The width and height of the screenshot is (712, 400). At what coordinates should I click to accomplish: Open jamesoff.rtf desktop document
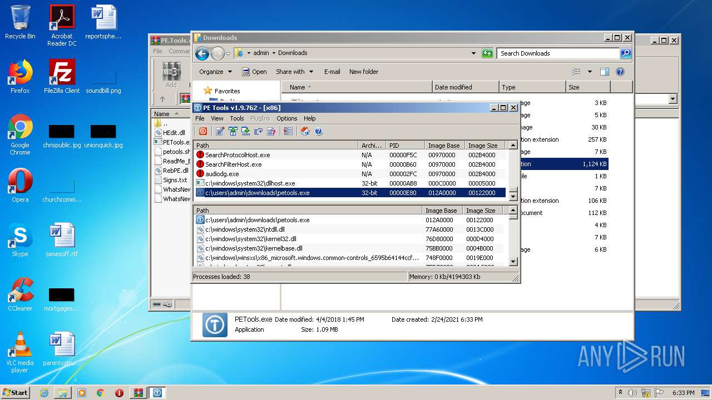pyautogui.click(x=62, y=240)
